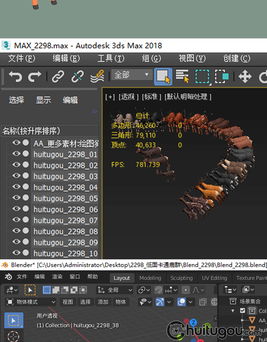The image size is (267, 342).
Task: Click the white dot icon for huitugou_2298_08
Action: [26, 230]
